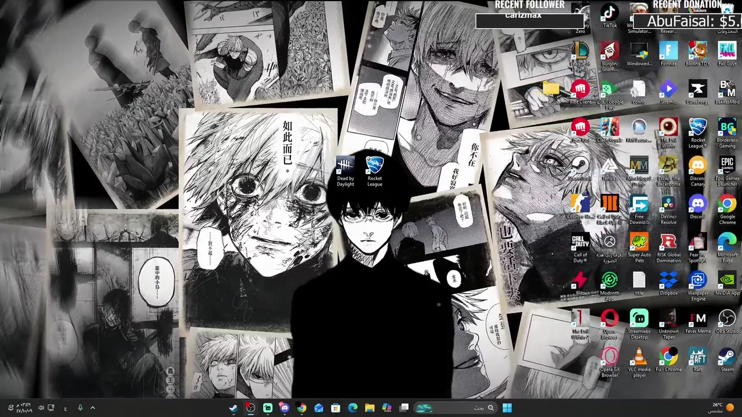This screenshot has height=417, width=742.
Task: Launch Call of Duty Black Ops III
Action: click(x=609, y=210)
